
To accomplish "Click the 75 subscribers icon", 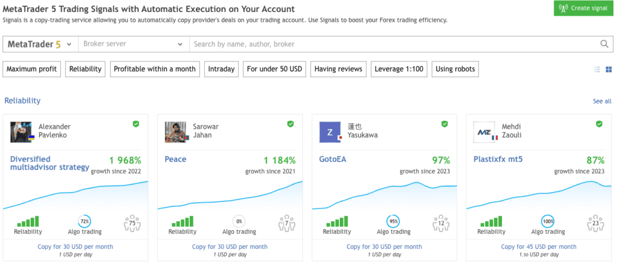I will tap(132, 223).
